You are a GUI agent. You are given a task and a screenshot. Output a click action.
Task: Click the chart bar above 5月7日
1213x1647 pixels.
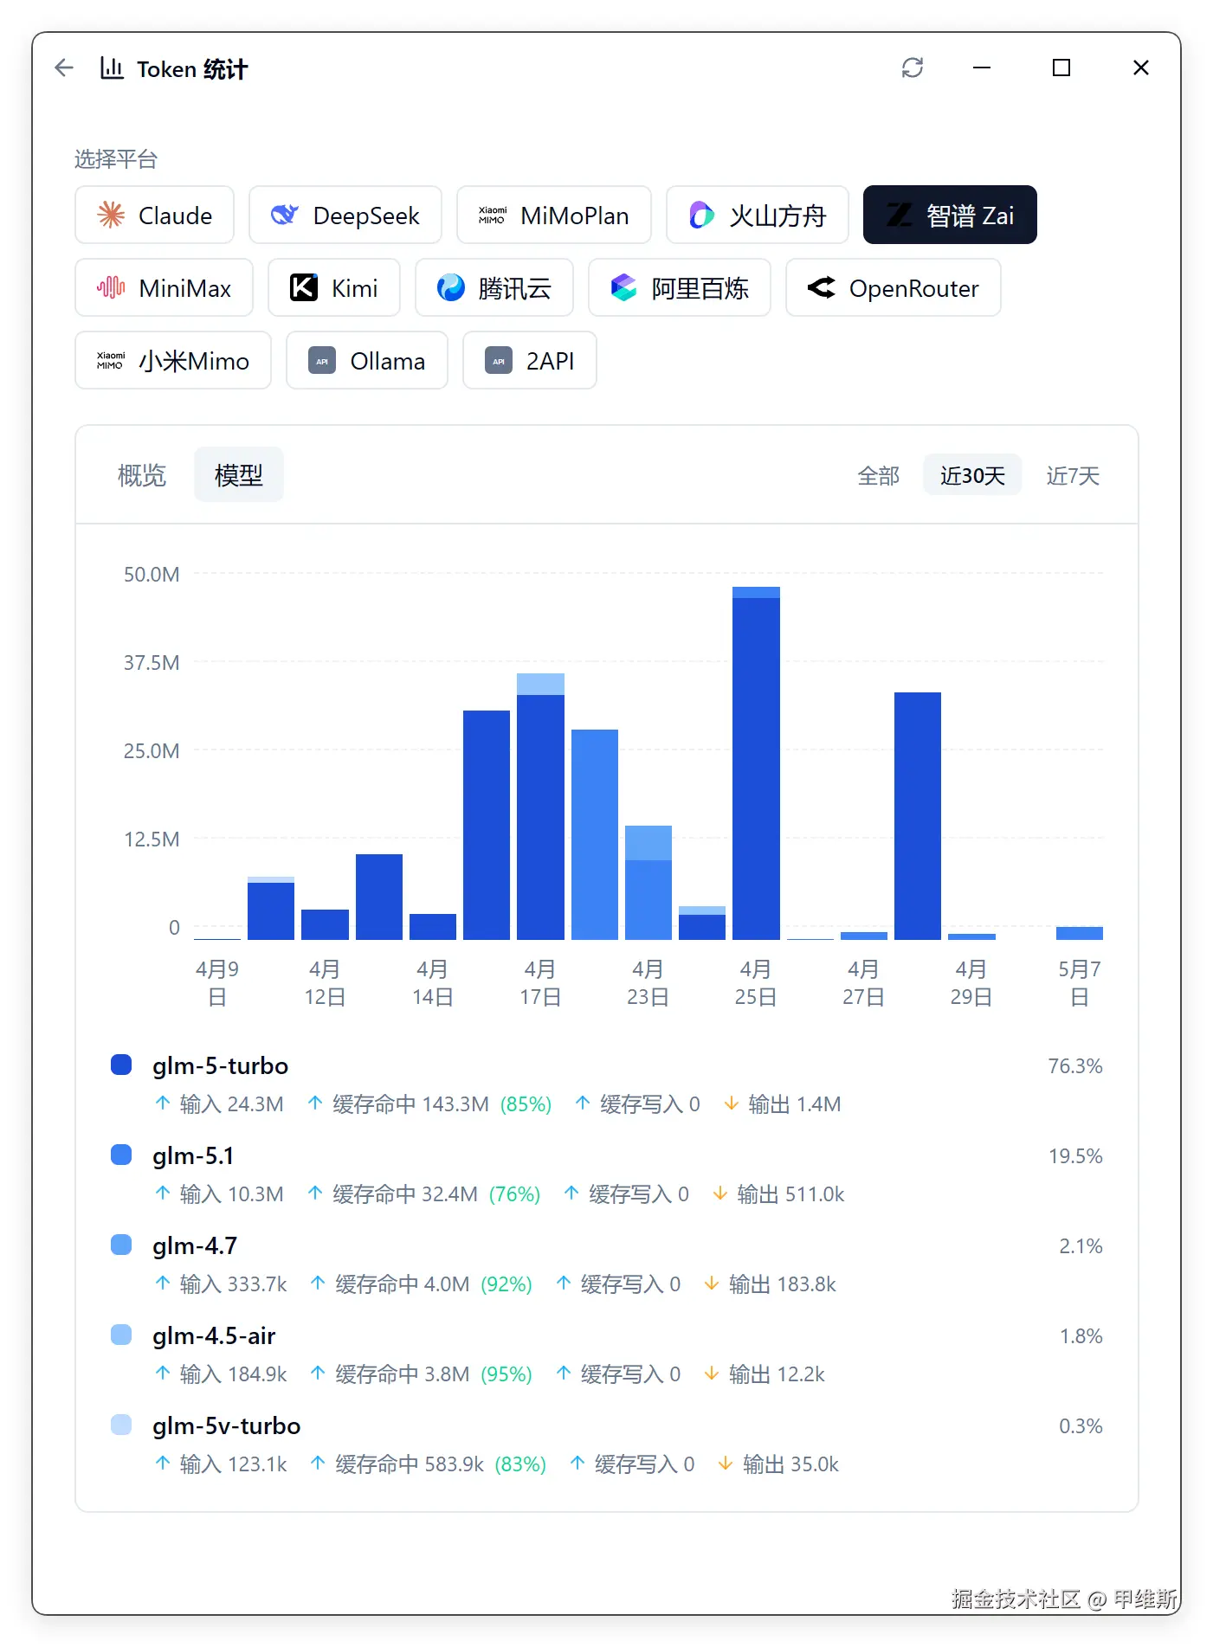pos(1080,933)
